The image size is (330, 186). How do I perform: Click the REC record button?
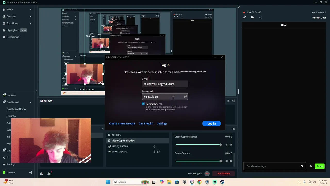click(x=207, y=174)
